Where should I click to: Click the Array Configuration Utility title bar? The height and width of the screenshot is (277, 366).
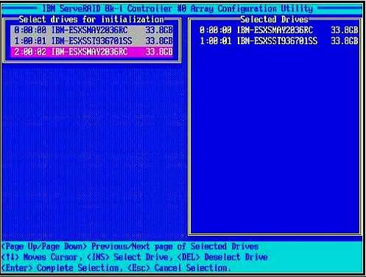[177, 9]
